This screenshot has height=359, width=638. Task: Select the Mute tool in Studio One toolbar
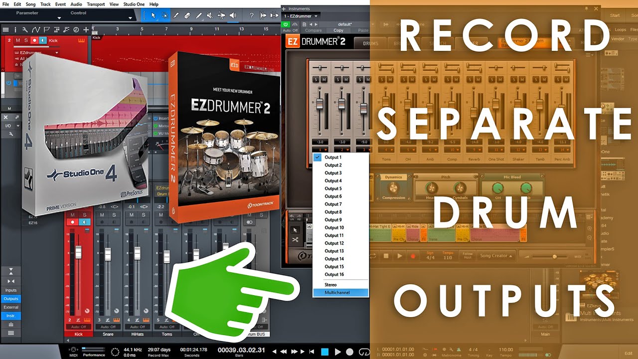(210, 15)
